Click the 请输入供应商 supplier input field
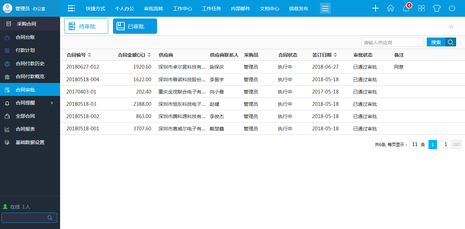Viewport: 465px width, 229px height. [392, 42]
